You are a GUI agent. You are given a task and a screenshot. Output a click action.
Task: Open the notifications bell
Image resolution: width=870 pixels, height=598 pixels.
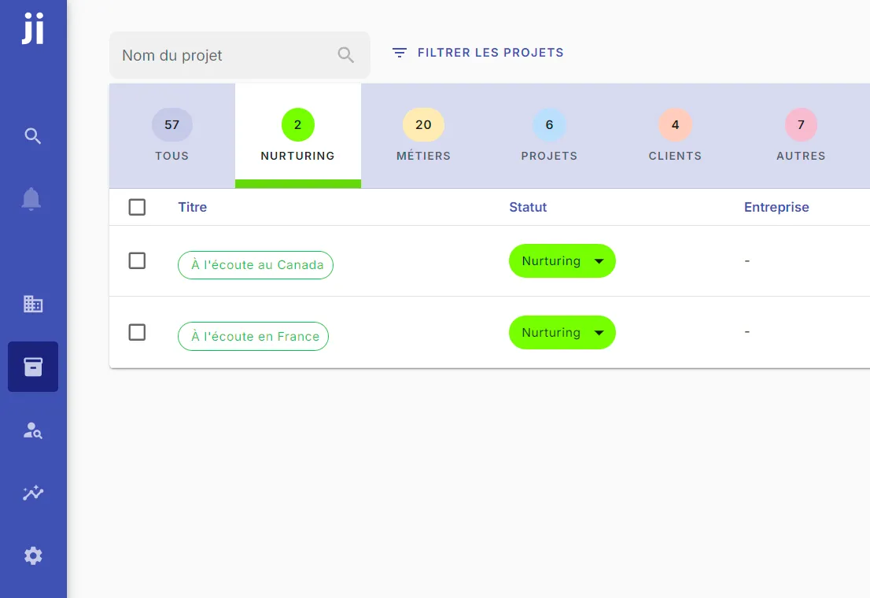[x=31, y=199]
